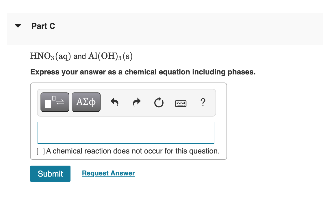
Task: Click the word 'and' between the formulas
Action: click(79, 57)
